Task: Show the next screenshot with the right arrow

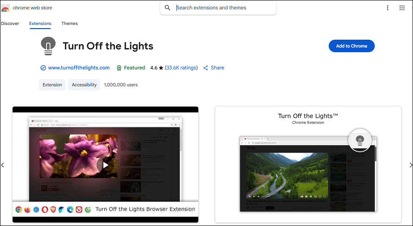Action: tap(411, 165)
